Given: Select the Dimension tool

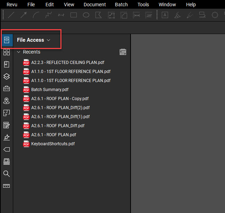Looking at the screenshot, I should [61, 15].
